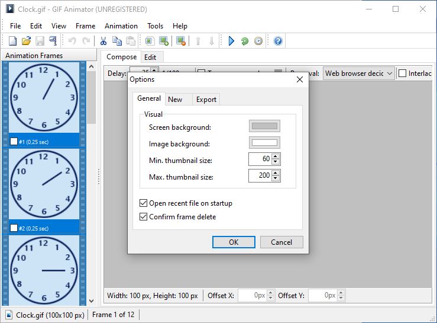Click the Clock.gif file icon in status bar
Viewport: 437px width, 323px height.
click(9, 315)
